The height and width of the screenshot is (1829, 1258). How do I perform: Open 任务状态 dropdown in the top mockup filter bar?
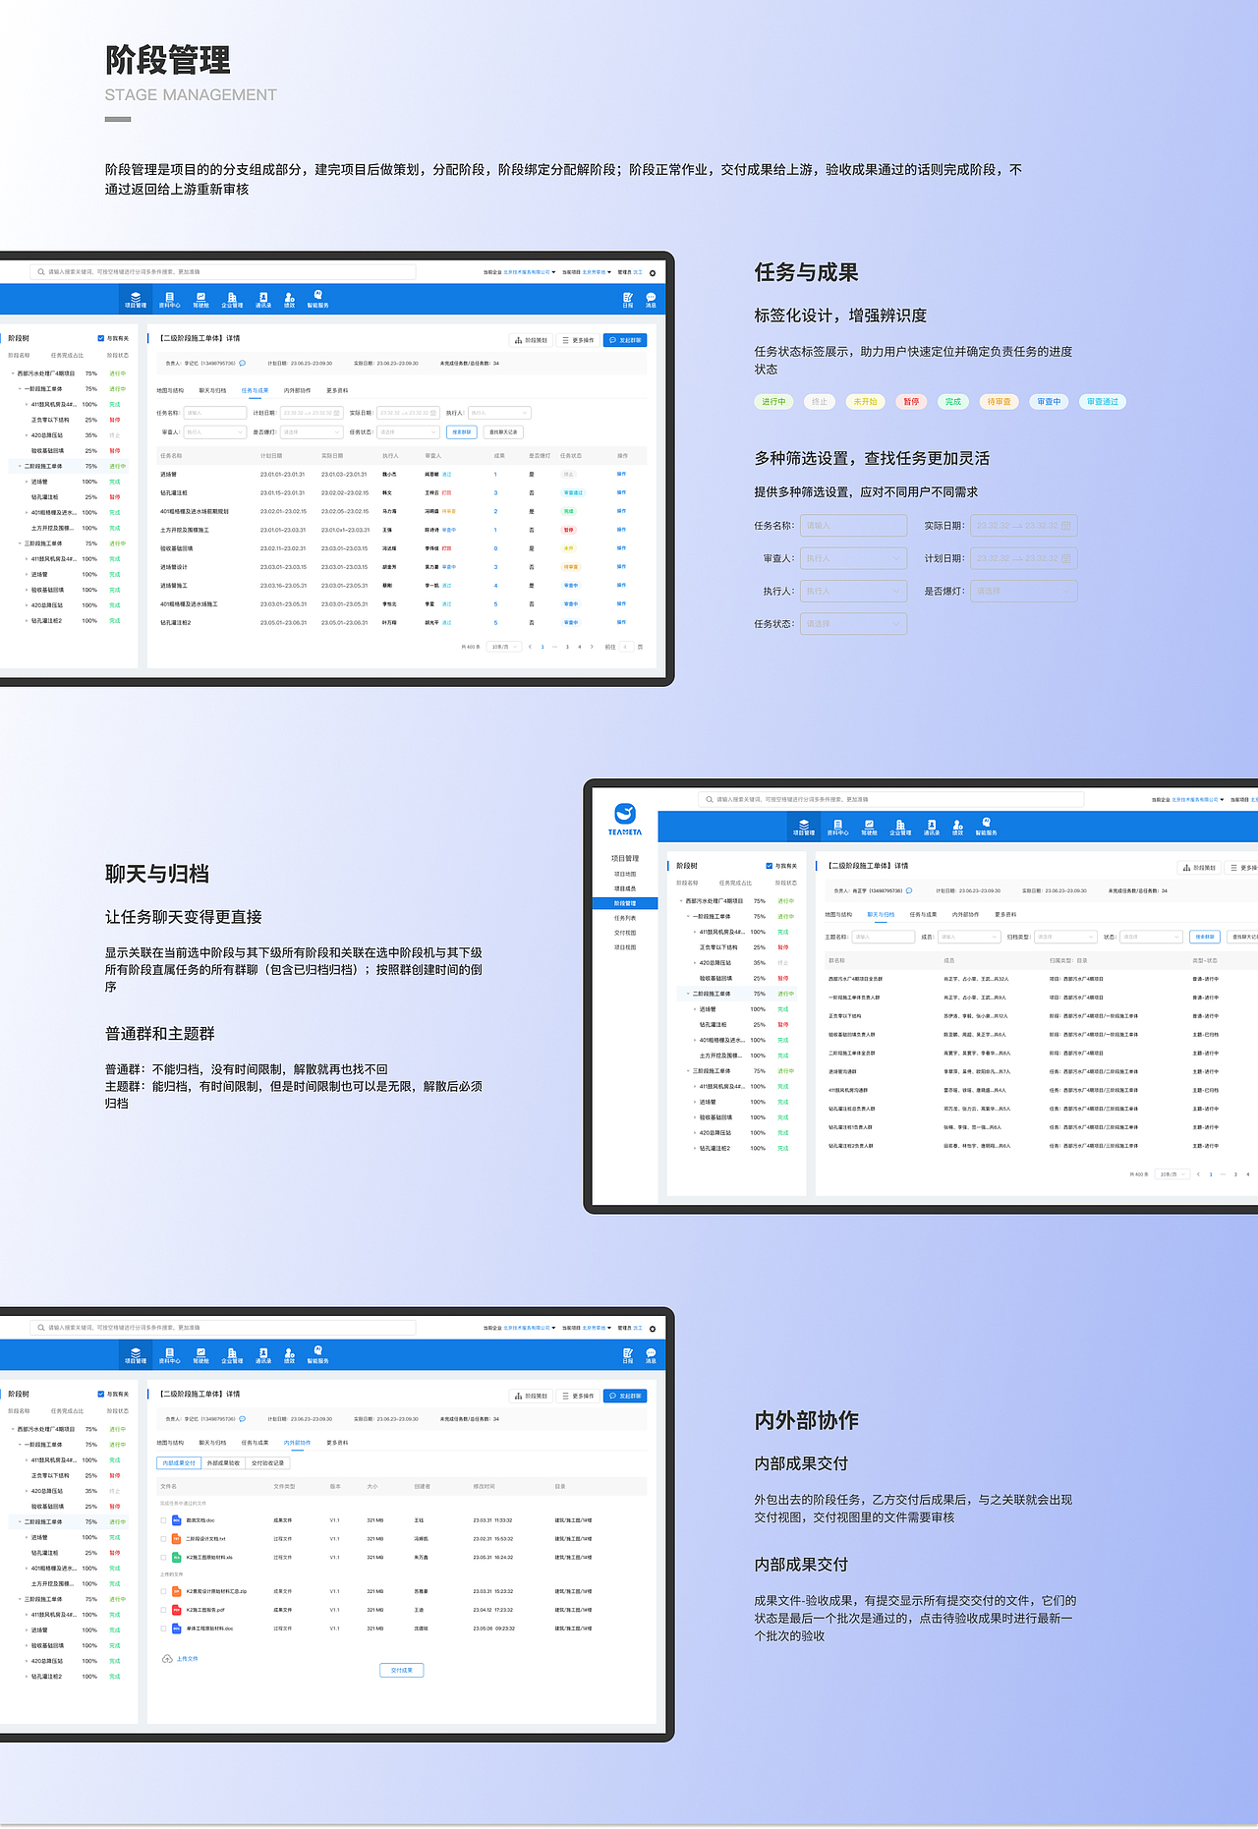click(407, 431)
